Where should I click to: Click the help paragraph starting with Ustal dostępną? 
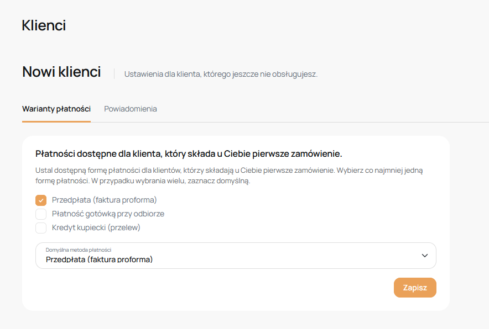(x=229, y=176)
